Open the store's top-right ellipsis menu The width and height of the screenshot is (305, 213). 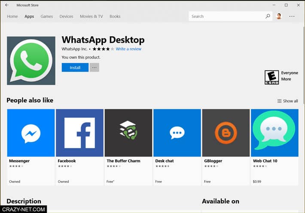[x=292, y=16]
